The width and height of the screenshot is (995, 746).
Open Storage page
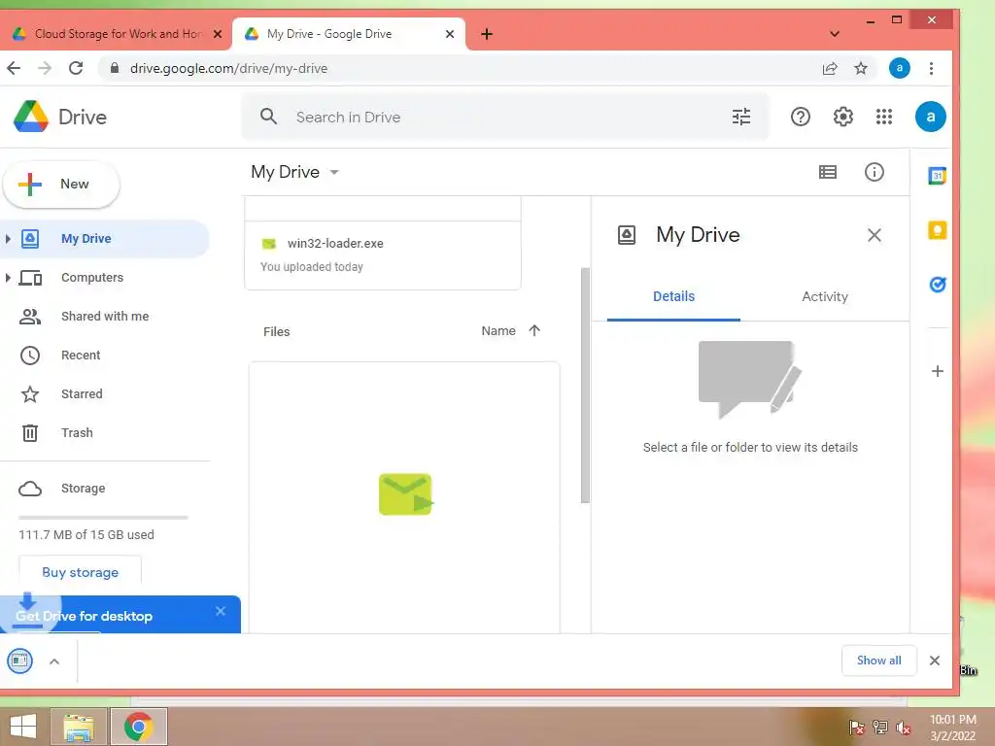84,489
